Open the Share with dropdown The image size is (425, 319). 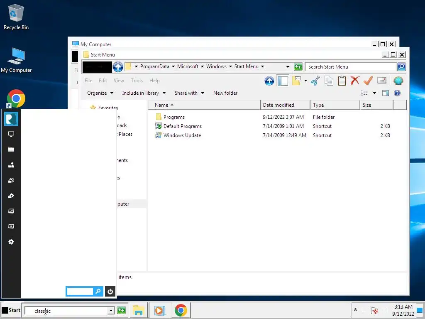pos(189,93)
